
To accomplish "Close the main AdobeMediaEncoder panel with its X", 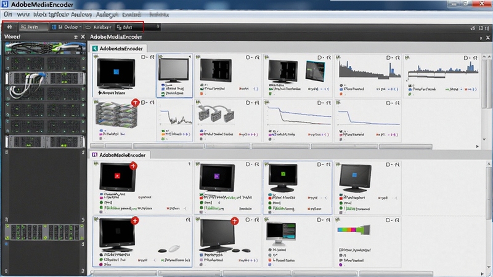I will (x=488, y=38).
